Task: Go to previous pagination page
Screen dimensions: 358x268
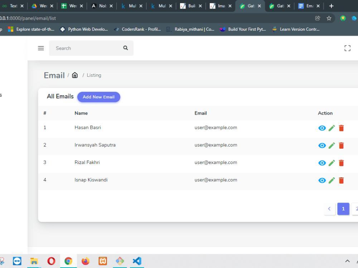Action: pyautogui.click(x=329, y=209)
